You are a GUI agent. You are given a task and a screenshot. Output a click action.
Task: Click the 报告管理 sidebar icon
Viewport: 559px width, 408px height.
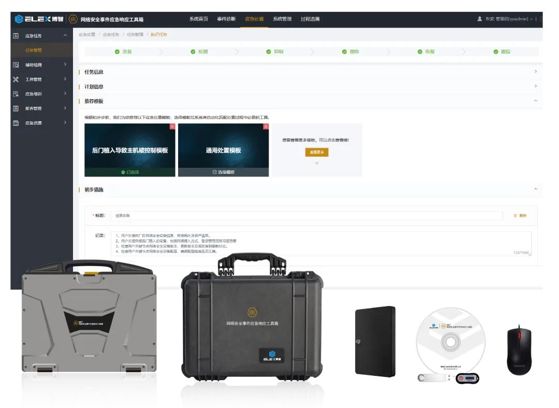pyautogui.click(x=16, y=108)
